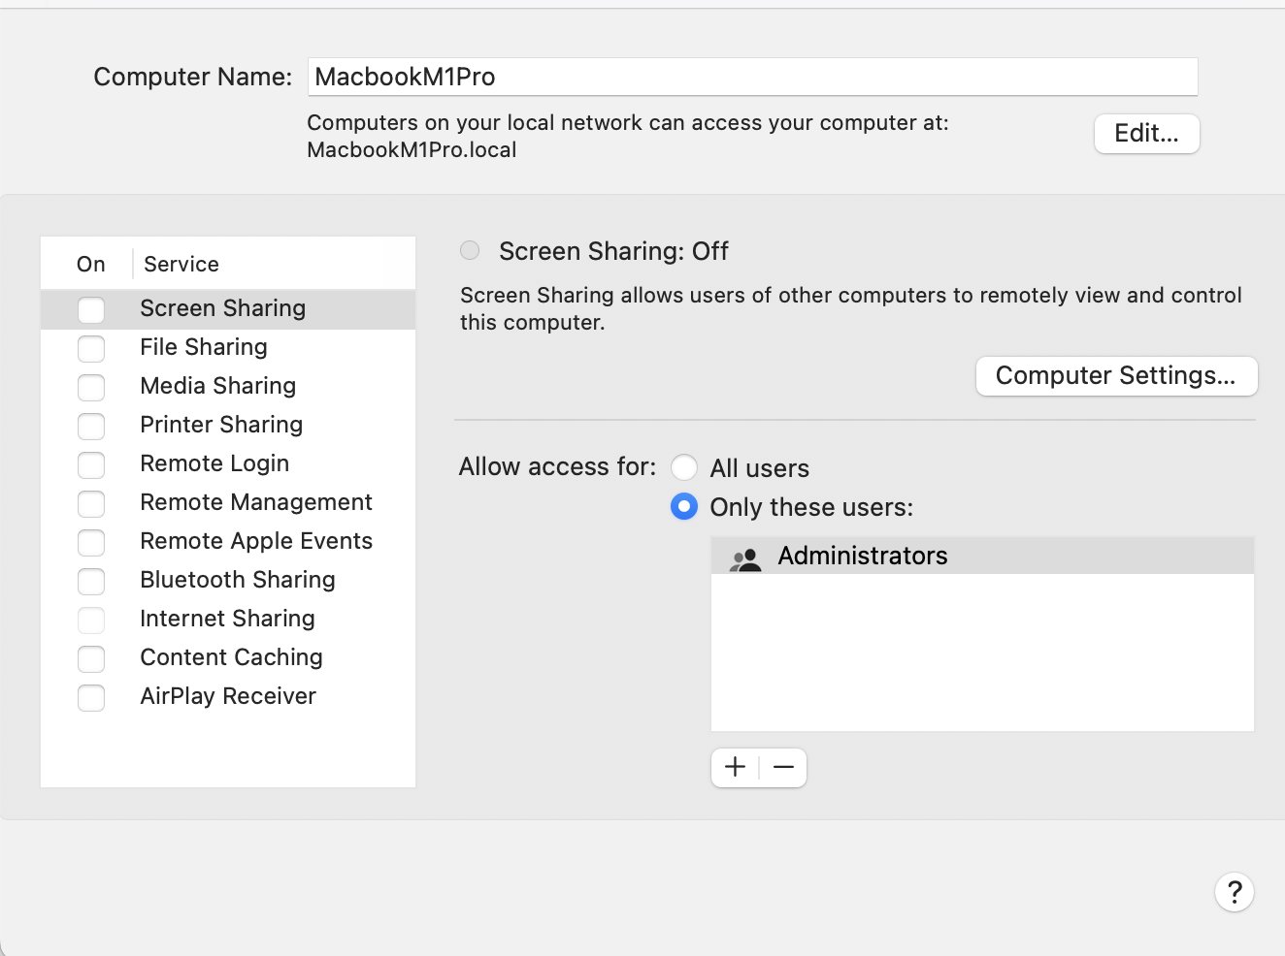This screenshot has width=1285, height=956.
Task: Click the Screen Sharing: Off status indicator
Action: 470,250
